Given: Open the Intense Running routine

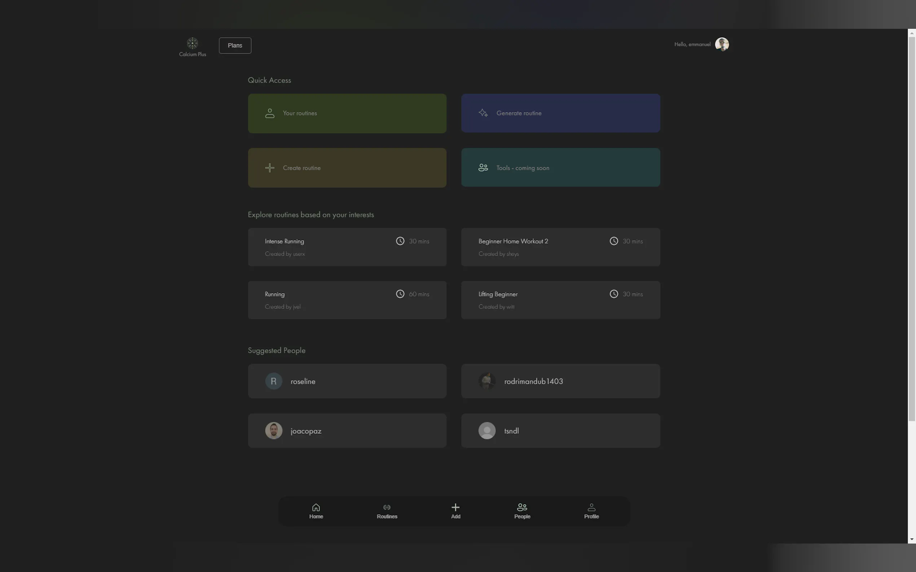Looking at the screenshot, I should click(x=347, y=247).
